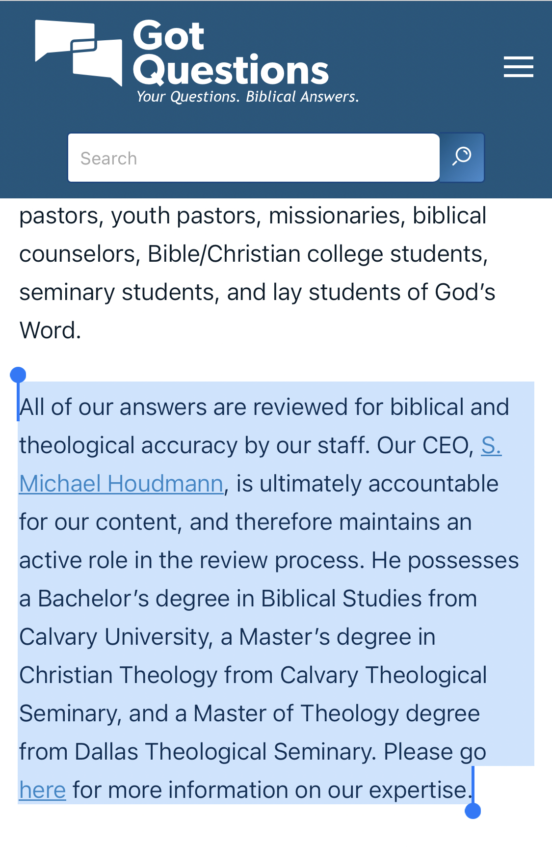Grab the top text selection handle

(x=18, y=376)
